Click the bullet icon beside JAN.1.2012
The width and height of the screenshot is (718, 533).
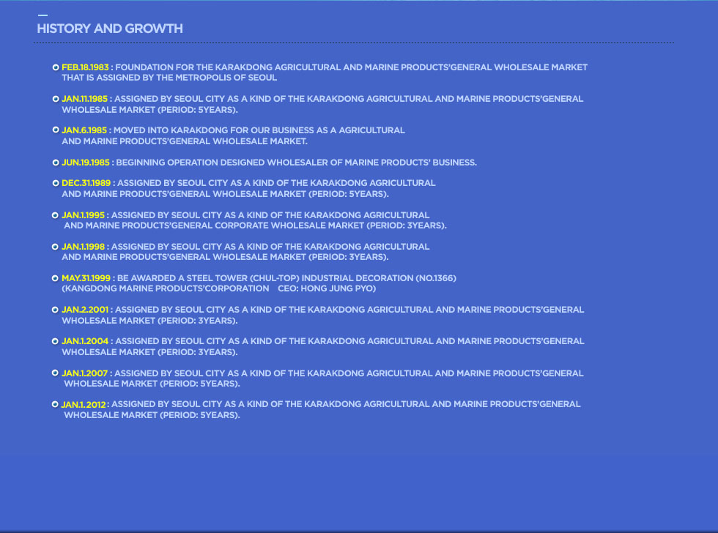[x=56, y=404]
